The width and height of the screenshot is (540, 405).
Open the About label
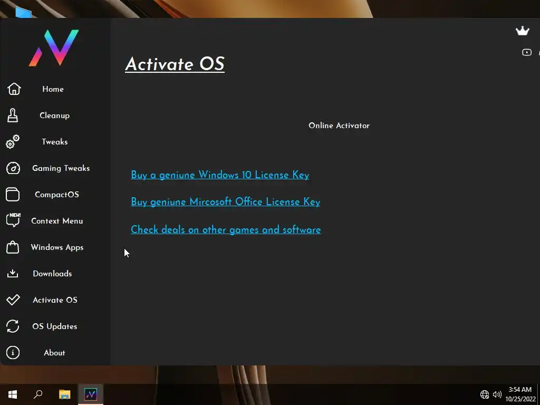54,353
